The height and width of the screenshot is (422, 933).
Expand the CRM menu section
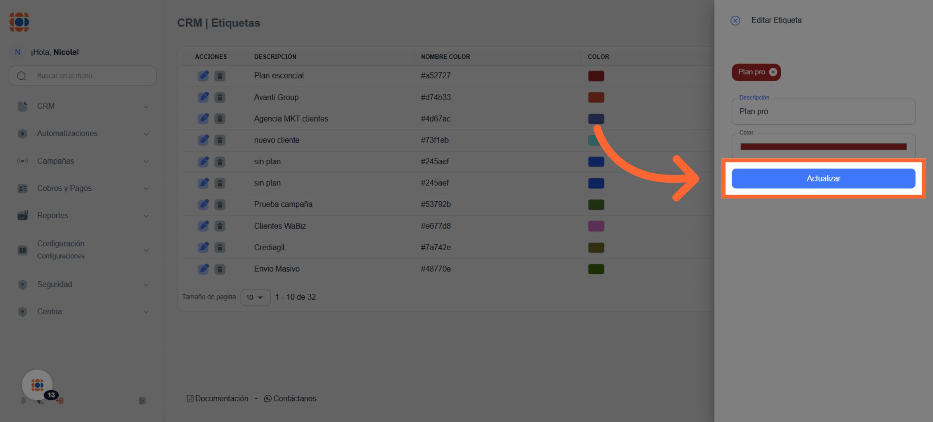point(82,106)
